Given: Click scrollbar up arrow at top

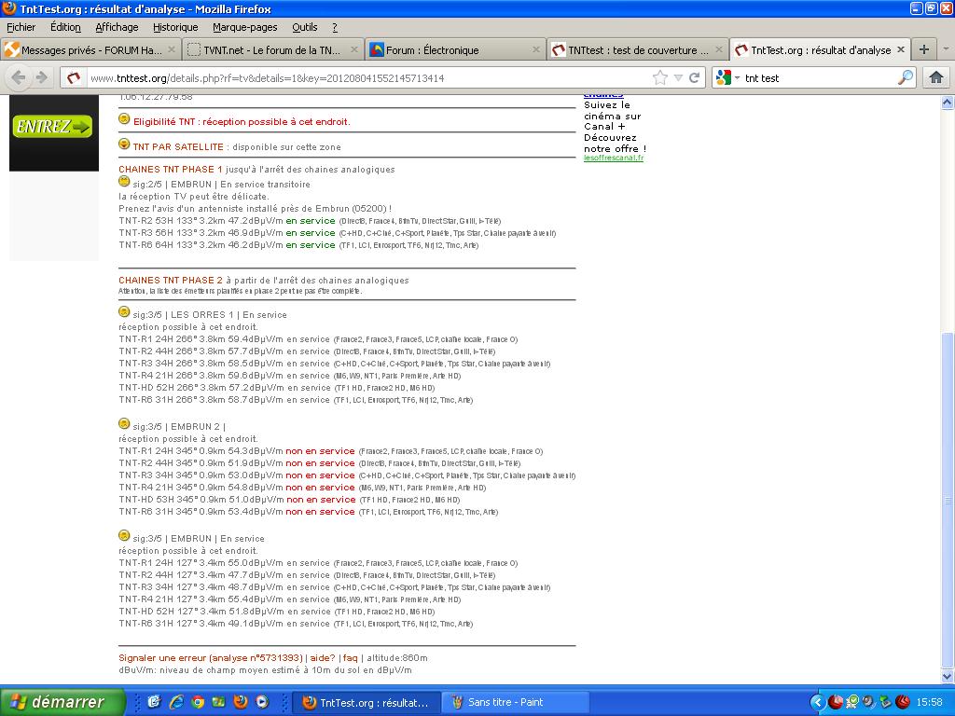Looking at the screenshot, I should point(948,103).
